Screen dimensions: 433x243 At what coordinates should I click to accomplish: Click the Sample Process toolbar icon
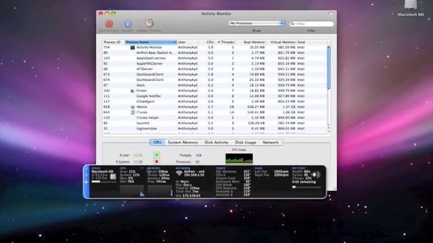pyautogui.click(x=150, y=24)
